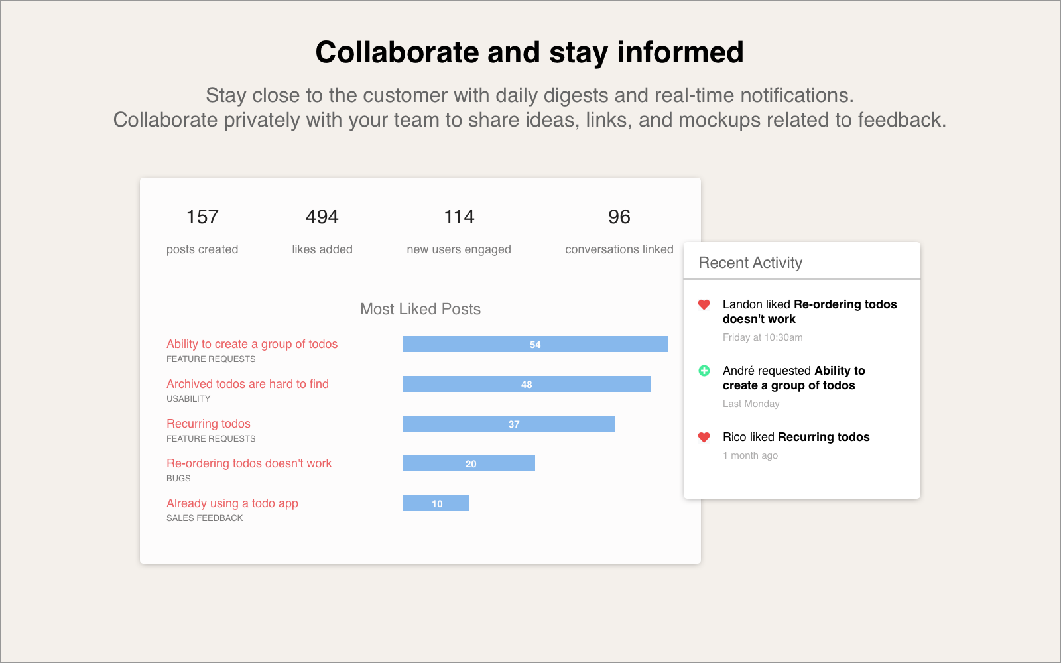
Task: Open 'Already using a todo app' post
Action: [232, 503]
